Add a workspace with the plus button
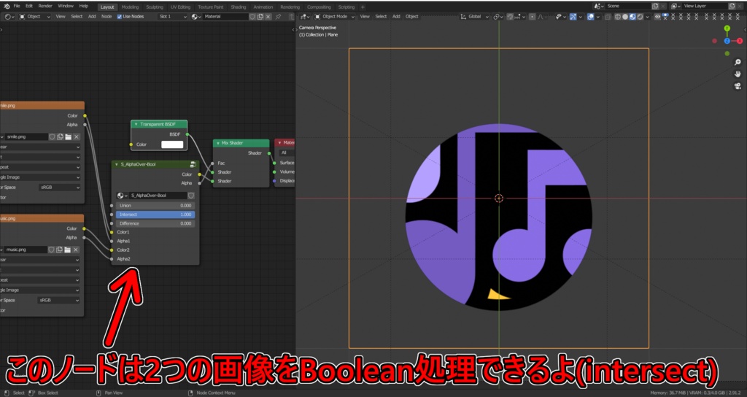 point(363,7)
